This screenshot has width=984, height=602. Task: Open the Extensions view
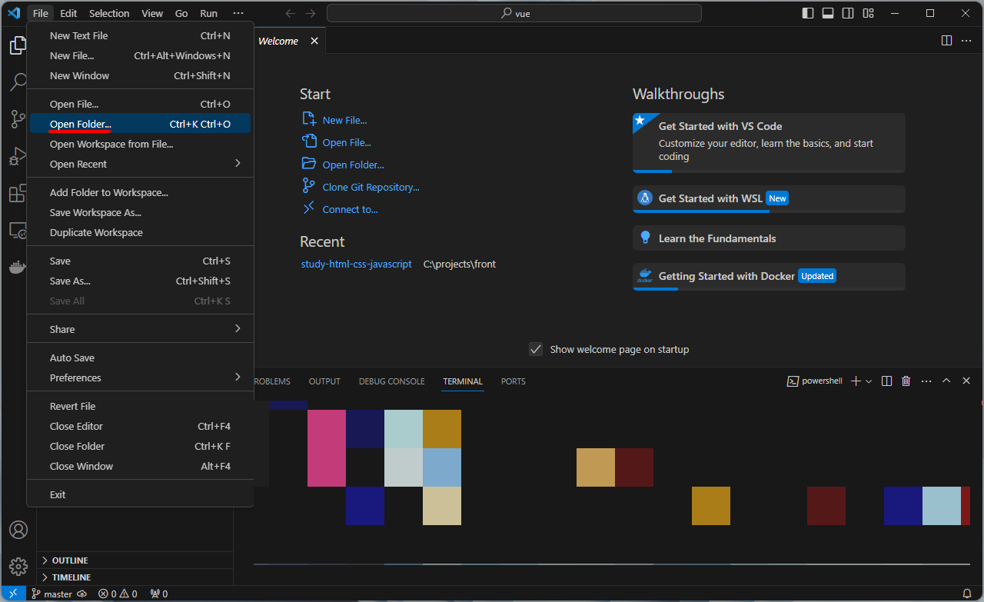click(x=18, y=193)
